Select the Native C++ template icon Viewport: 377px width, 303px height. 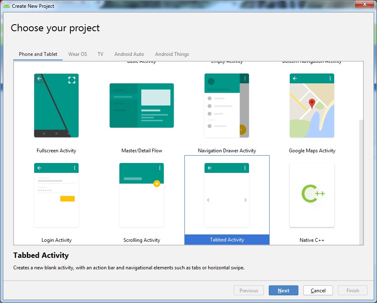click(x=312, y=195)
